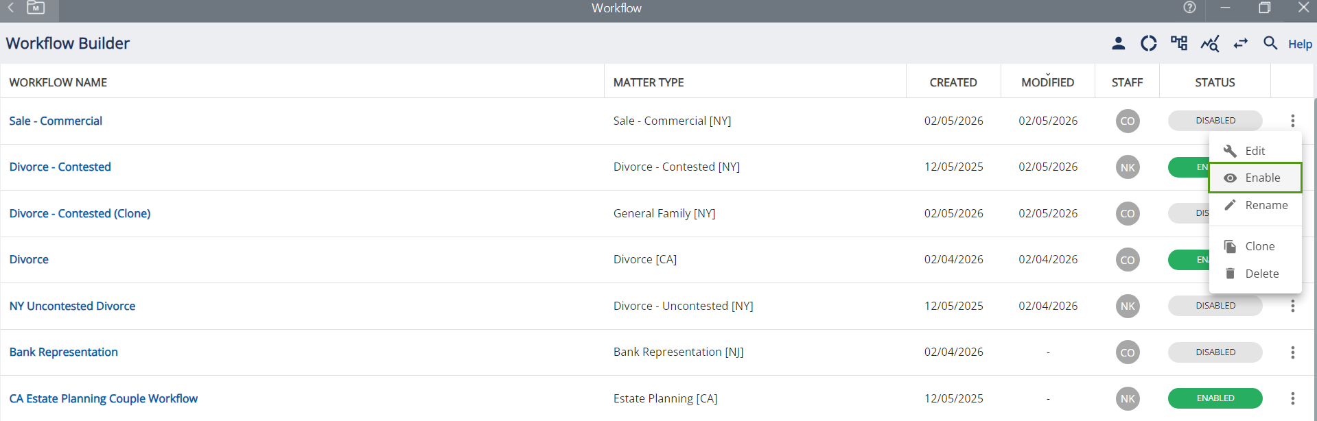Click the Help link in the toolbar
The image size is (1317, 421).
(1300, 44)
